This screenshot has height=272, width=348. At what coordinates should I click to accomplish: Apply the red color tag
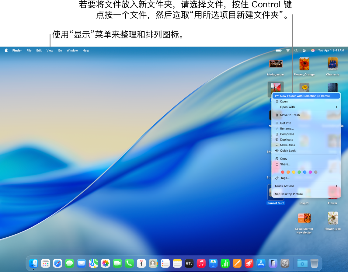click(x=283, y=172)
